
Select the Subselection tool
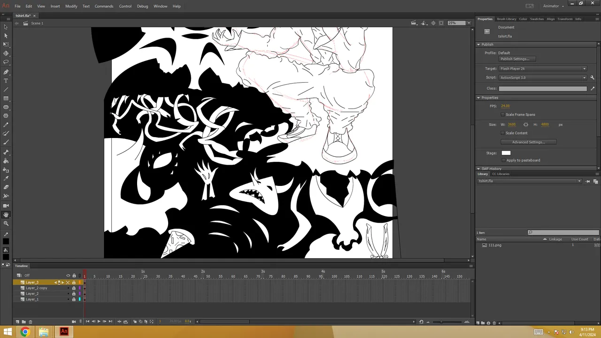tap(6, 36)
